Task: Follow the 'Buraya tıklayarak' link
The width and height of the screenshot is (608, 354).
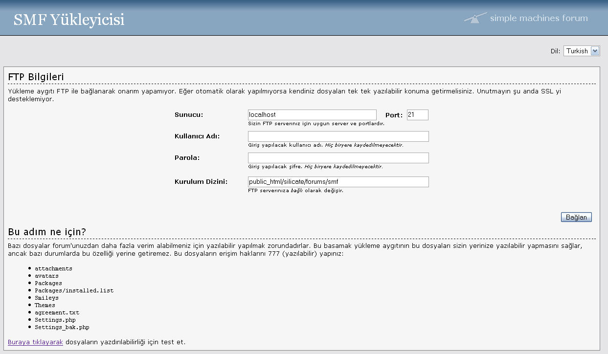Action: click(36, 342)
